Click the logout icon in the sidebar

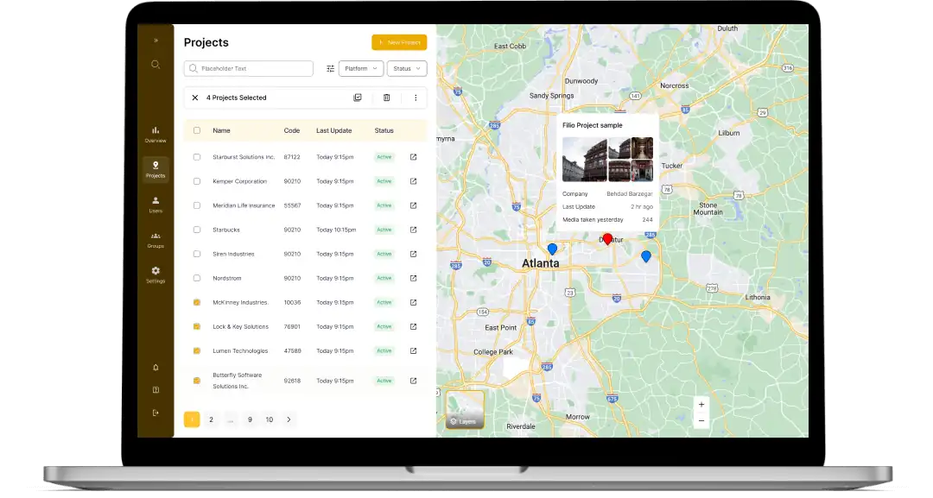click(155, 413)
